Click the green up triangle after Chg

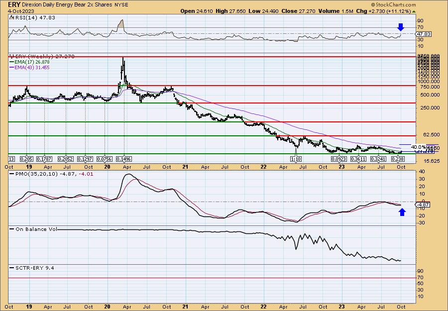click(414, 11)
